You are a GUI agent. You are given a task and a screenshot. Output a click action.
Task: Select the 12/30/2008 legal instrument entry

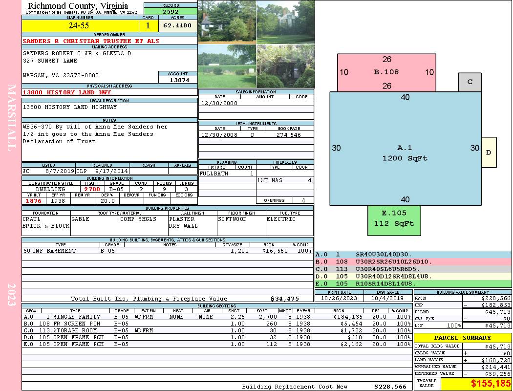click(x=256, y=135)
